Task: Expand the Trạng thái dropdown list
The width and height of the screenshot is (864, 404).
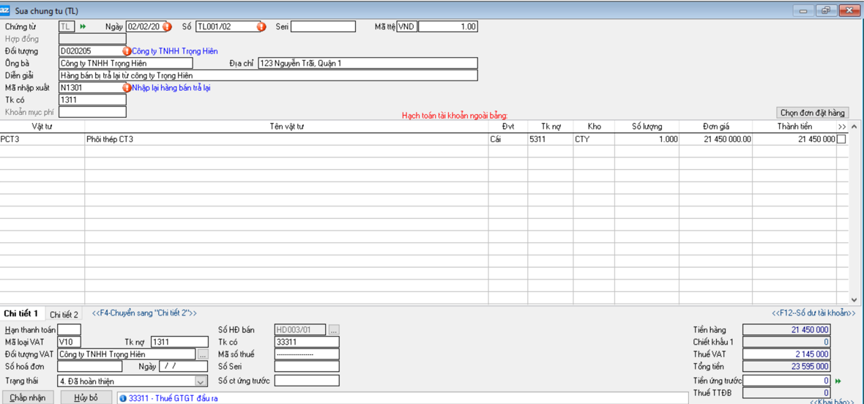Action: click(x=201, y=381)
